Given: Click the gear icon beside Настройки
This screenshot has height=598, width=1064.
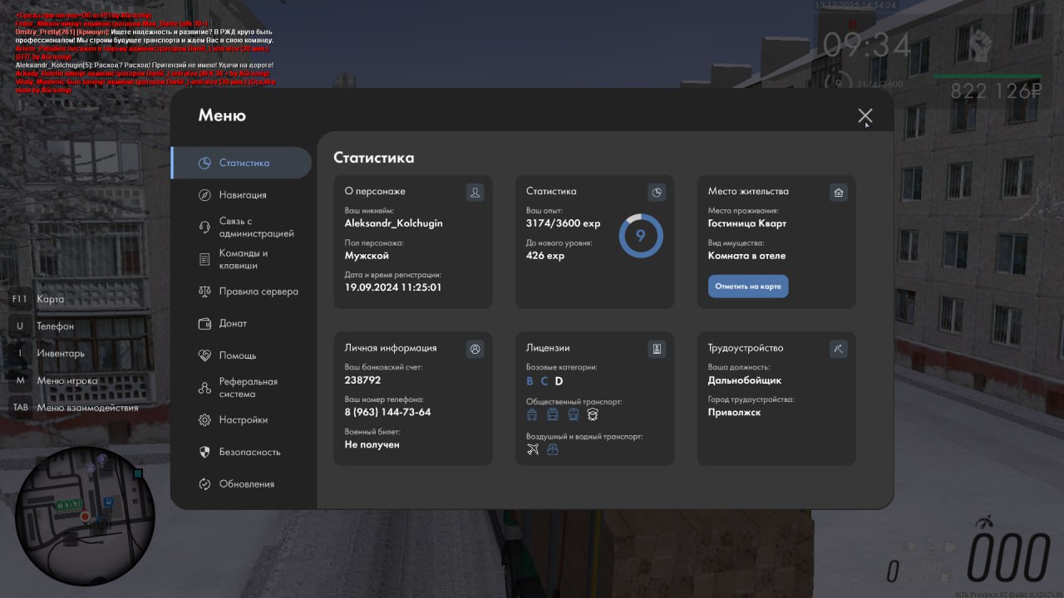Looking at the screenshot, I should coord(204,420).
